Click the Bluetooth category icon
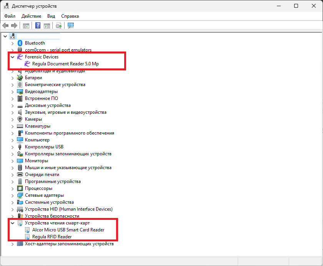The width and height of the screenshot is (323, 266). click(20, 43)
